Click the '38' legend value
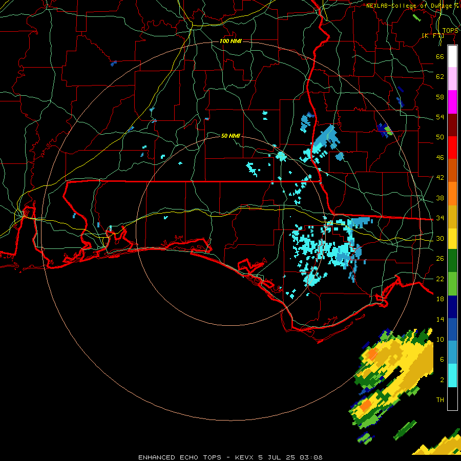This screenshot has width=461, height=461. 440,198
